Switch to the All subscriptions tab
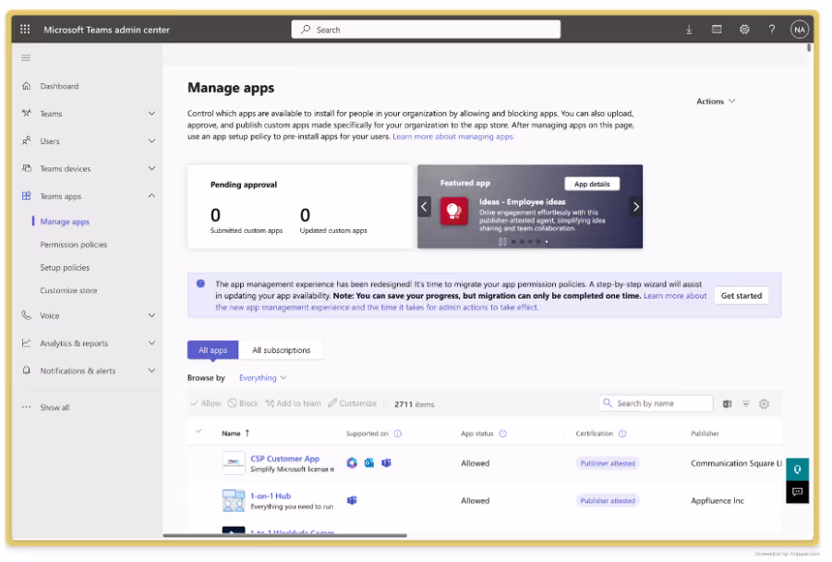Image resolution: width=832 pixels, height=562 pixels. 282,350
